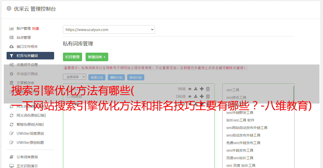
Task: Select keyword 'seo排名工具'
Action: [236, 97]
